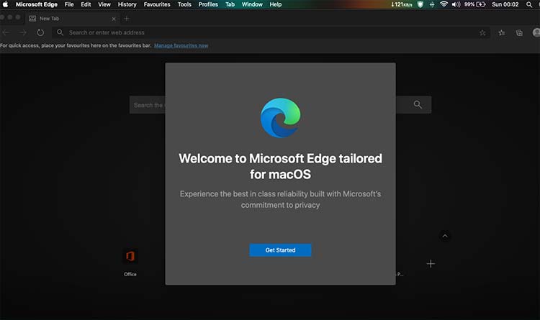Image resolution: width=540 pixels, height=320 pixels.
Task: Click the volume icon in menu bar
Action: (456, 4)
